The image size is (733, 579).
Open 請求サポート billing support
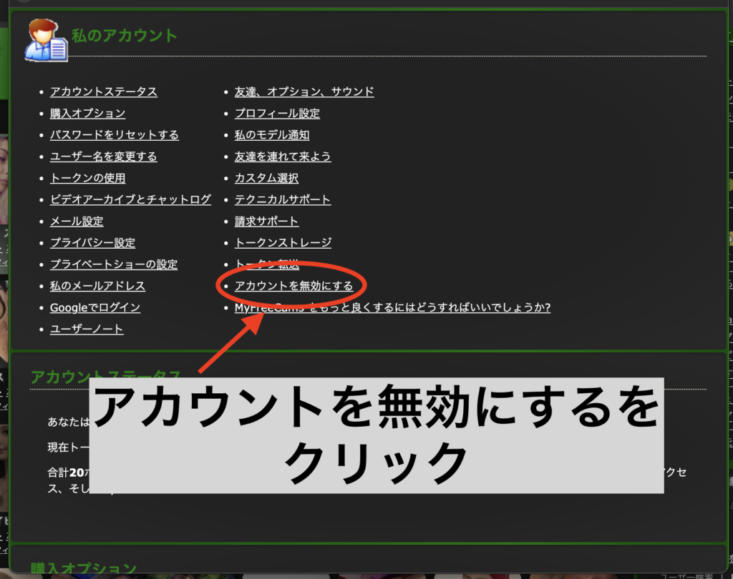point(266,221)
